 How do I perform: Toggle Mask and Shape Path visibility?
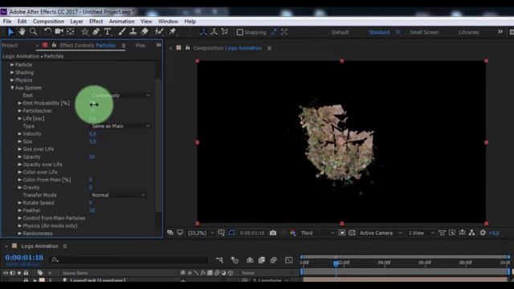[x=231, y=233]
